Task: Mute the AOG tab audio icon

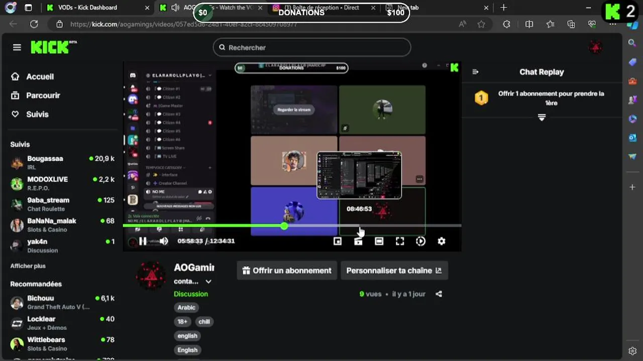Action: click(175, 8)
